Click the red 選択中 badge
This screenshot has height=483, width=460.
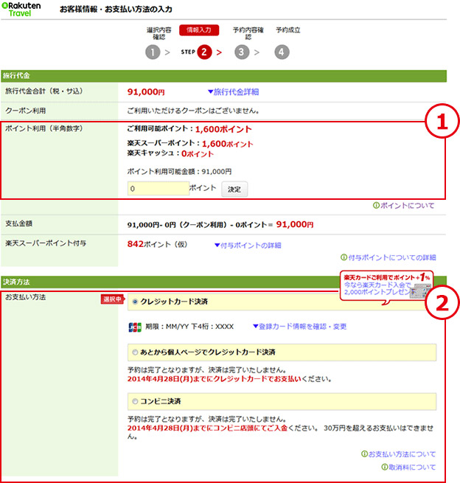(112, 299)
